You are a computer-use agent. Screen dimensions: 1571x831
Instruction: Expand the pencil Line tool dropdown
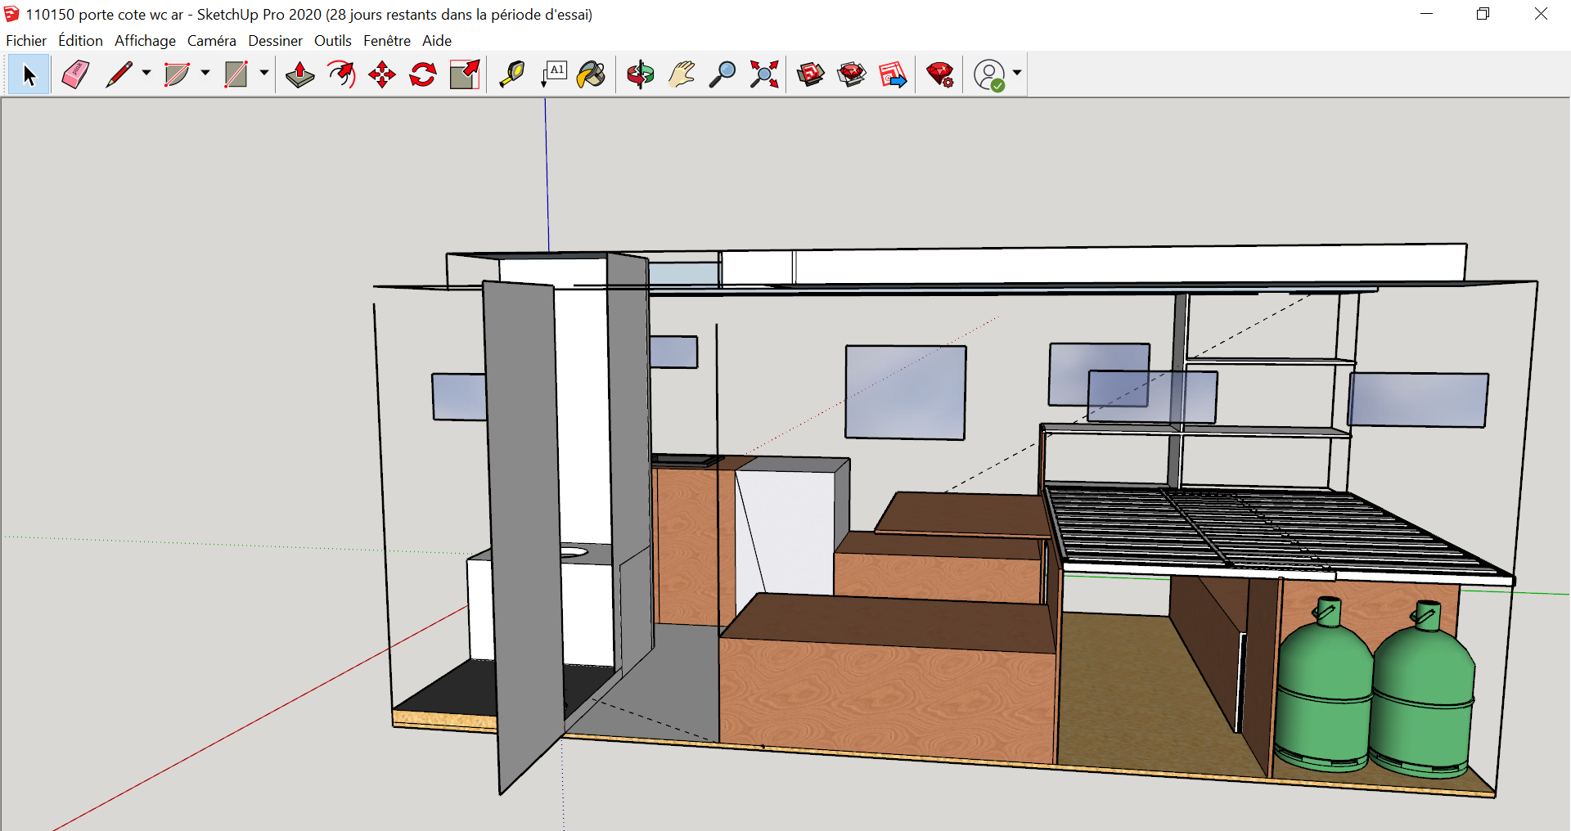click(146, 73)
